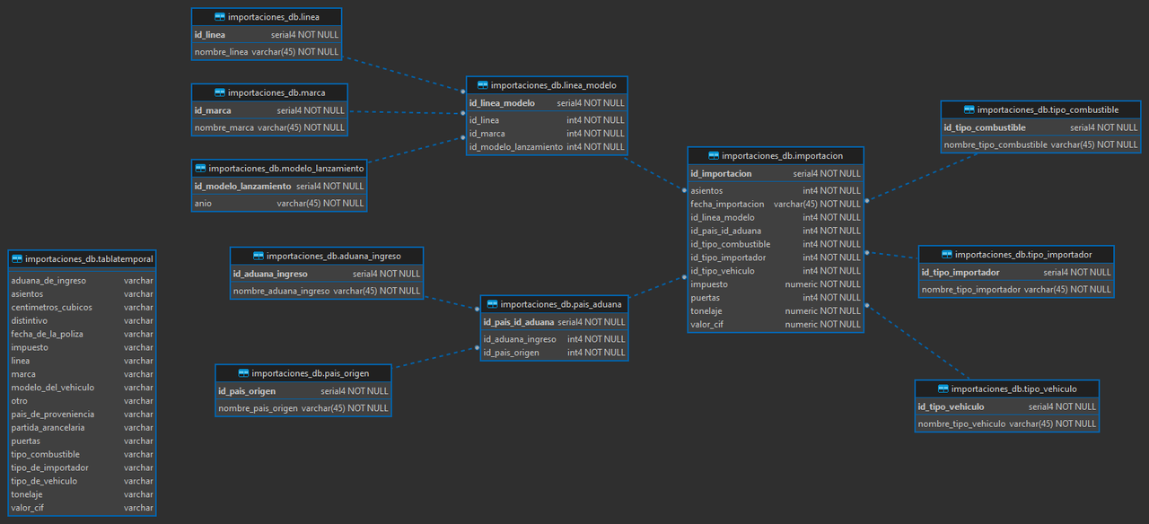Click the table icon of tipo_vehiculo table
Viewport: 1149px width, 524px height.
[943, 389]
